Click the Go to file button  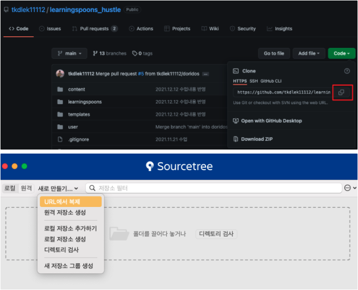tap(274, 53)
